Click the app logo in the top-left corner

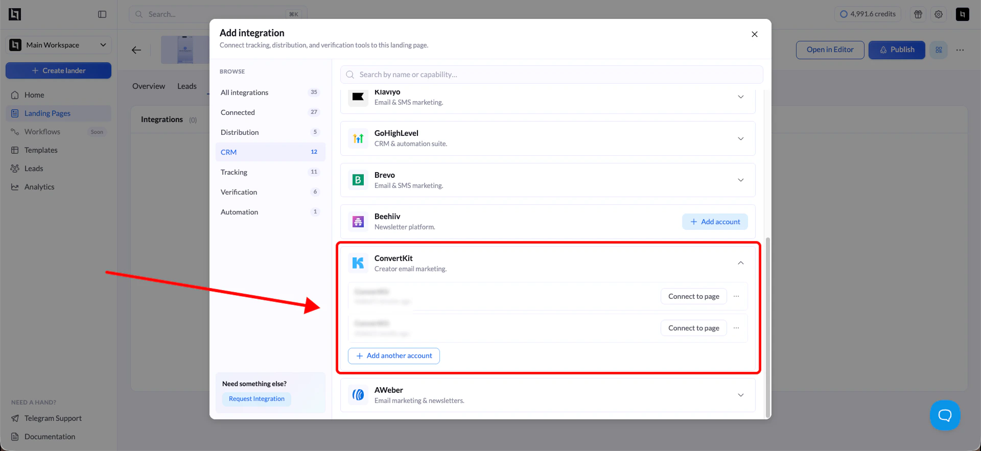pos(15,14)
